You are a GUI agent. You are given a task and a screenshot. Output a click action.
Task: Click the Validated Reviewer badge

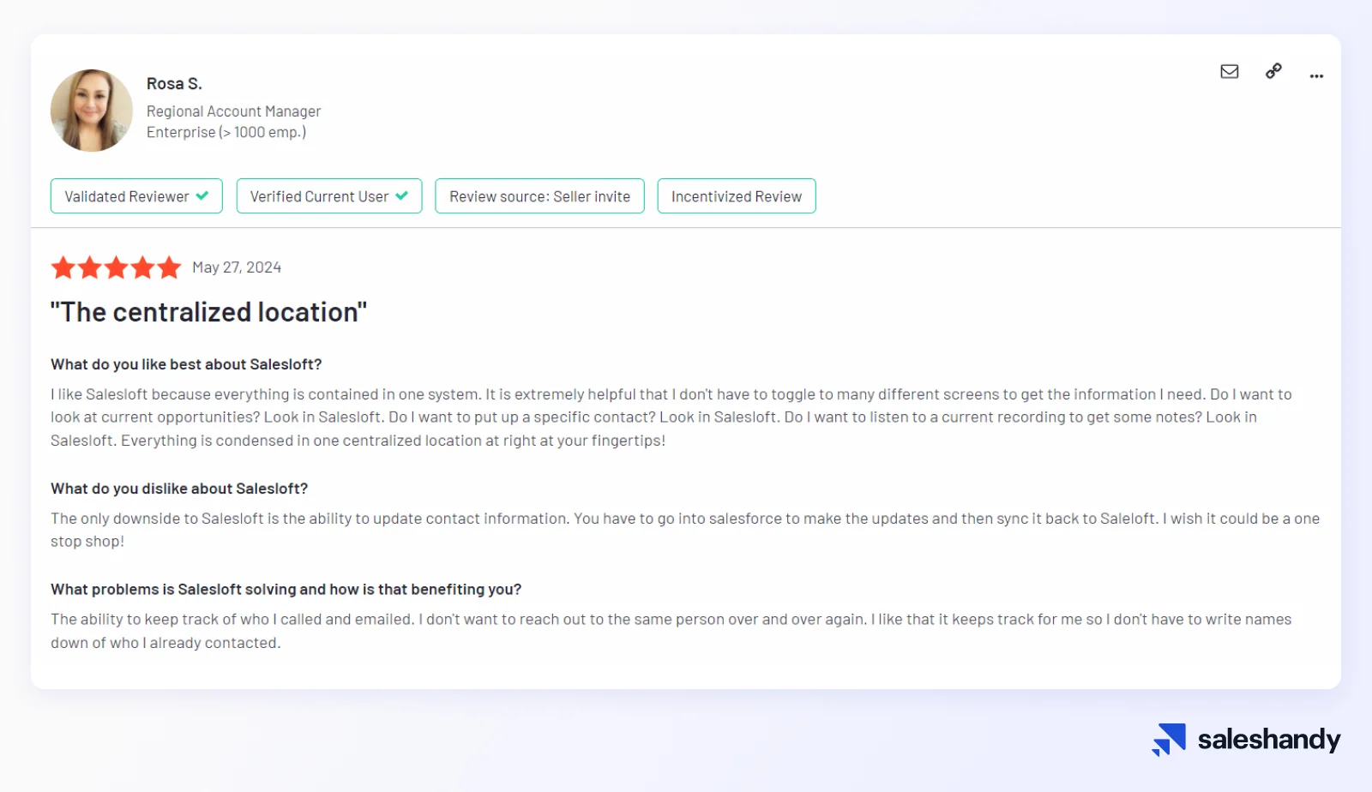[x=136, y=196]
